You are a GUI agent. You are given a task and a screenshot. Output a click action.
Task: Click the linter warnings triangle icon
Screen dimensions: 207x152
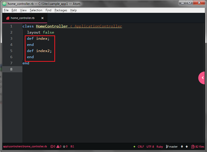[59, 147]
